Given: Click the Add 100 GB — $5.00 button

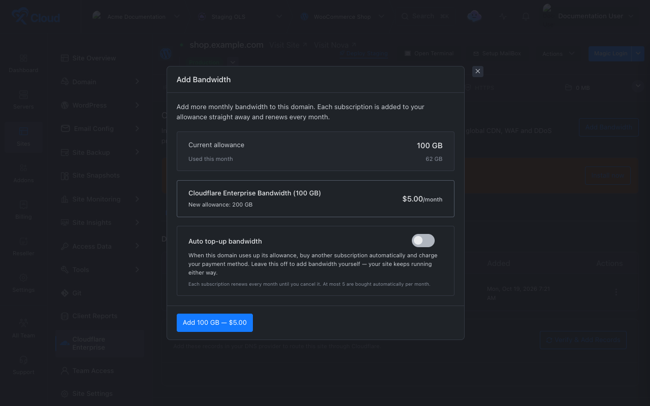Looking at the screenshot, I should coord(215,323).
